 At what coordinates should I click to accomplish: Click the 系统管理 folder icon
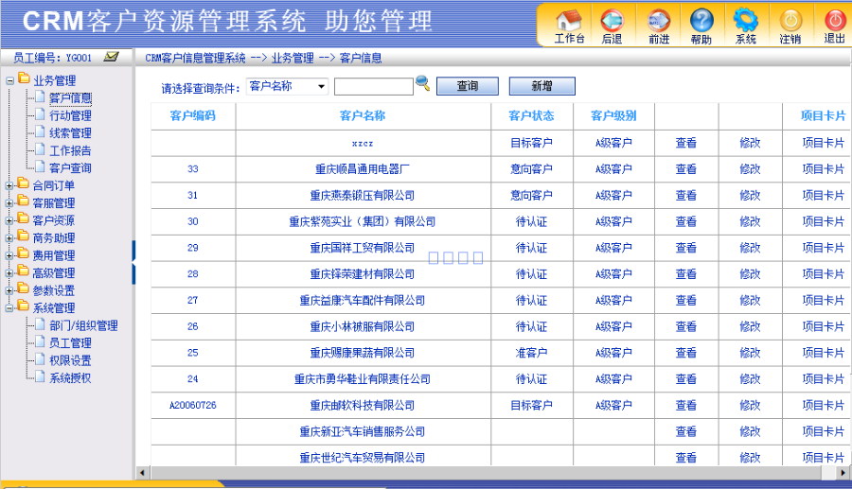(23, 306)
